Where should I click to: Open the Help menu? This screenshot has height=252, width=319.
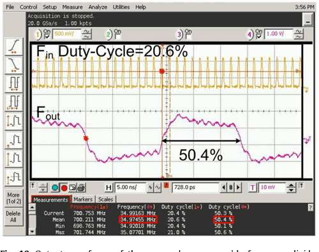(140, 7)
